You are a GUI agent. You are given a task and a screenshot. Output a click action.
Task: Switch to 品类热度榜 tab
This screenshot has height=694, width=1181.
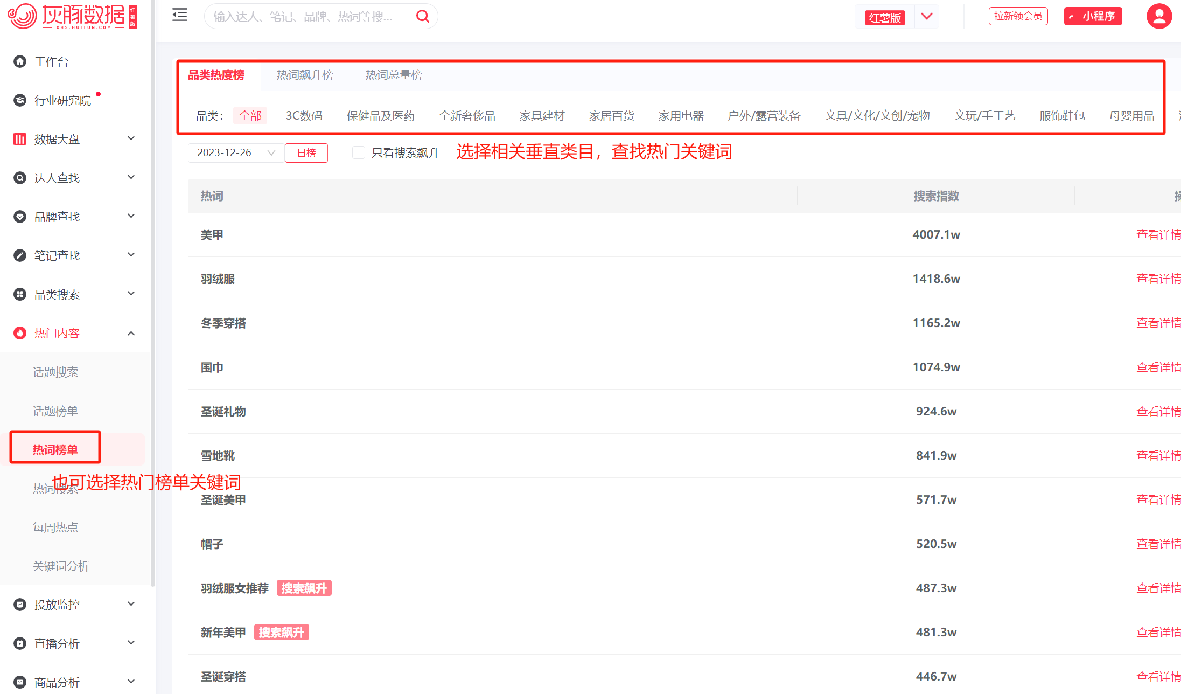click(x=216, y=75)
